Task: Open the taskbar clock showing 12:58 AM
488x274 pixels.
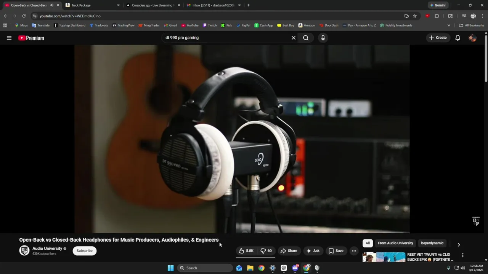Action: pos(477,268)
